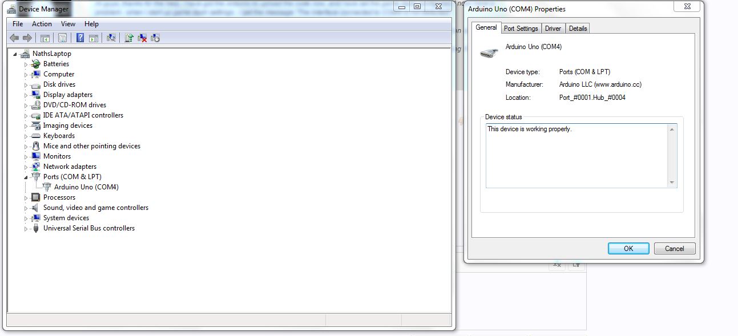Viewport: 738px width, 336px height.
Task: Maximize the Device Manager window
Action: [417, 6]
